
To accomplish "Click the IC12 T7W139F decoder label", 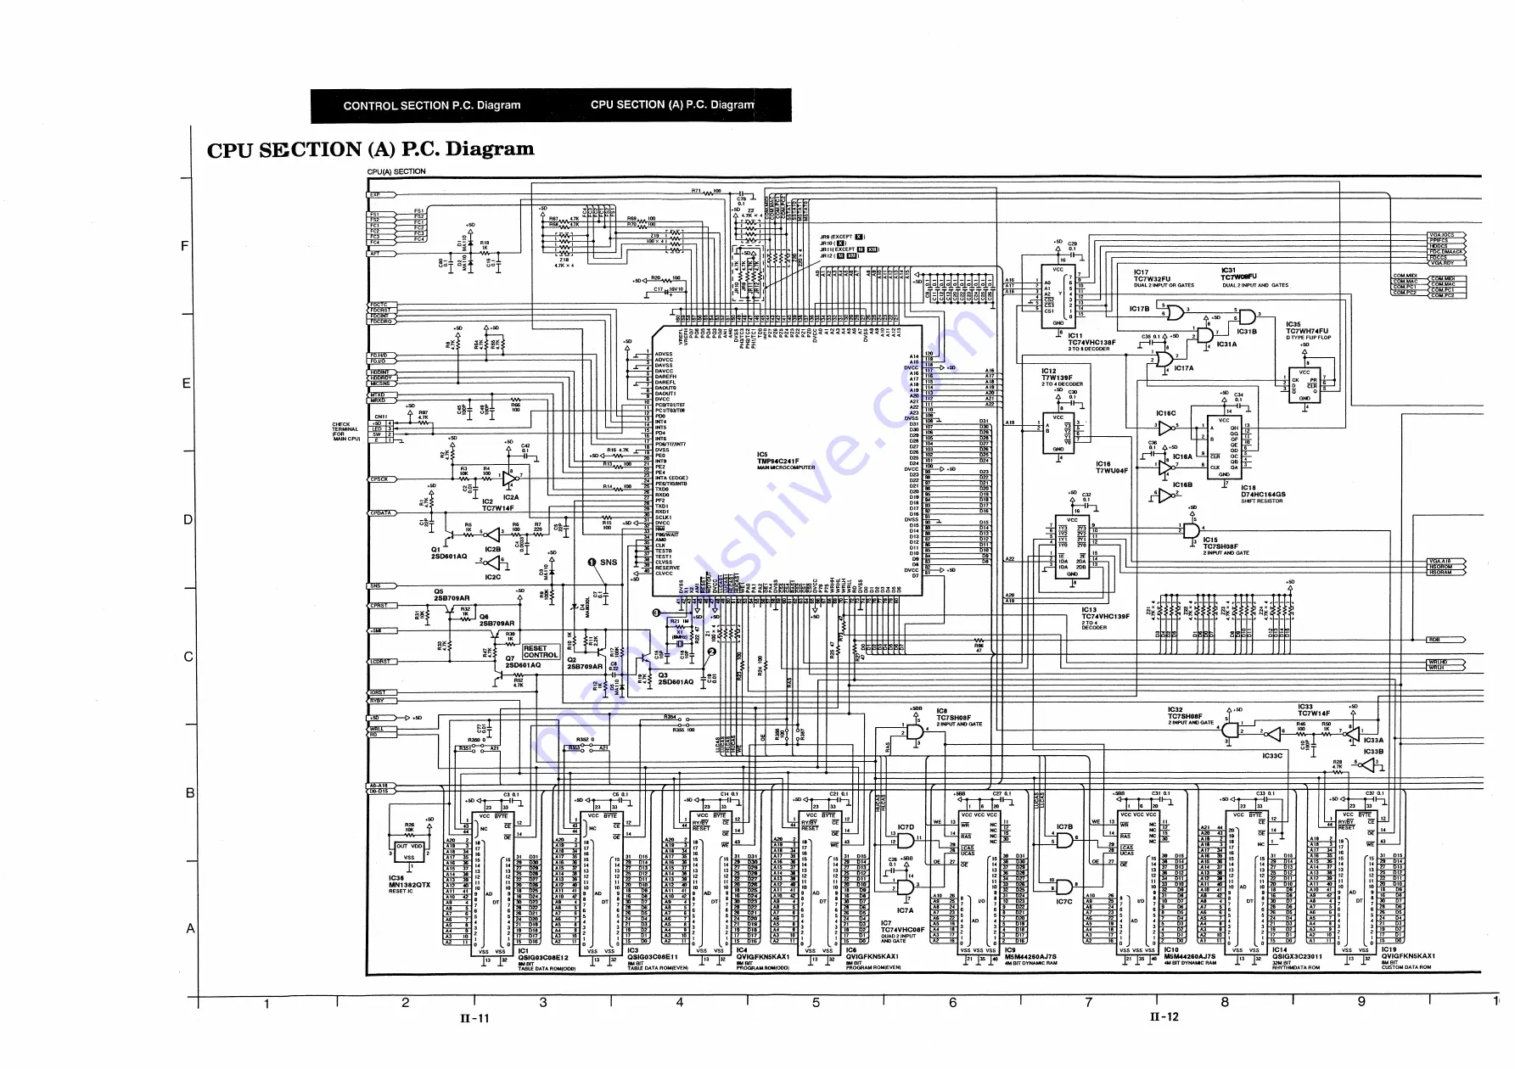I will pyautogui.click(x=1063, y=378).
